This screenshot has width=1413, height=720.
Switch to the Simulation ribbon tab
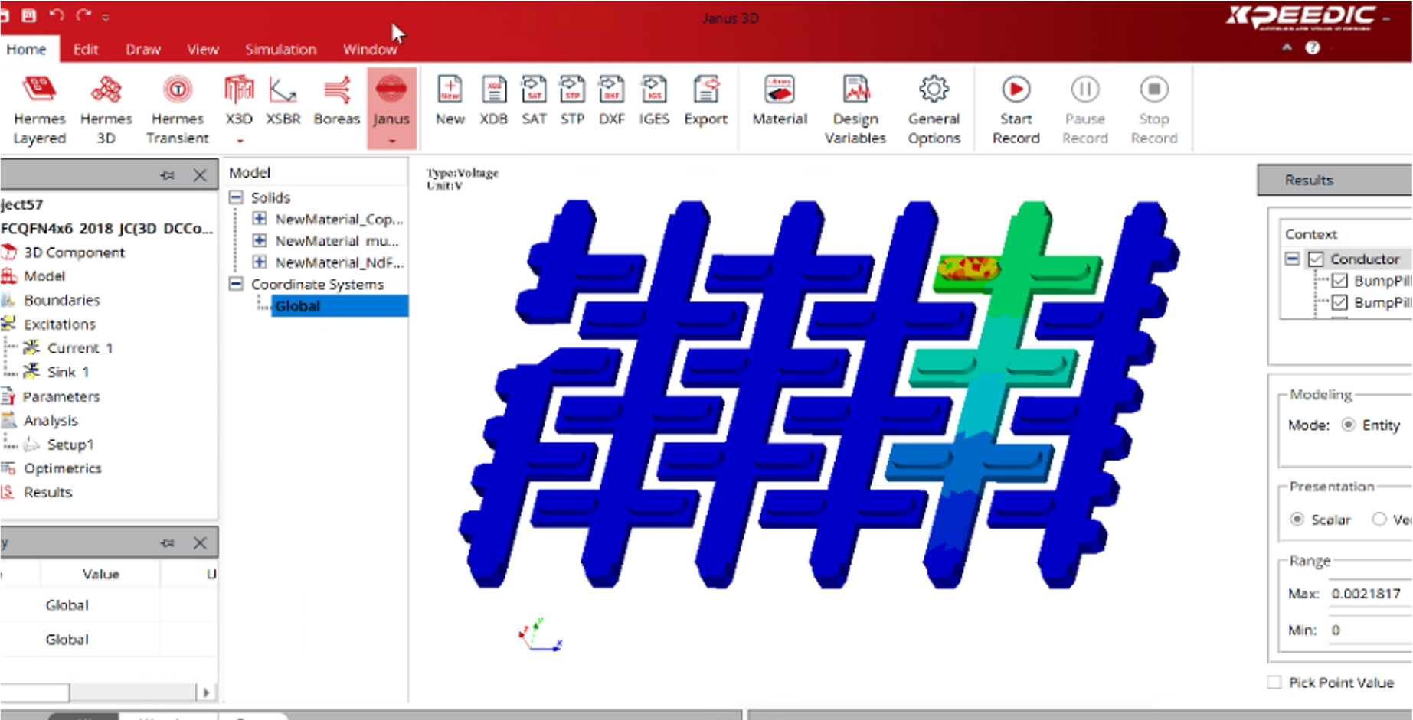coord(280,49)
